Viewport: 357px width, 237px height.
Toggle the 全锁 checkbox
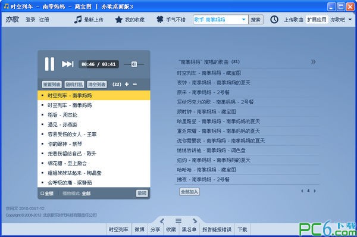(42, 194)
